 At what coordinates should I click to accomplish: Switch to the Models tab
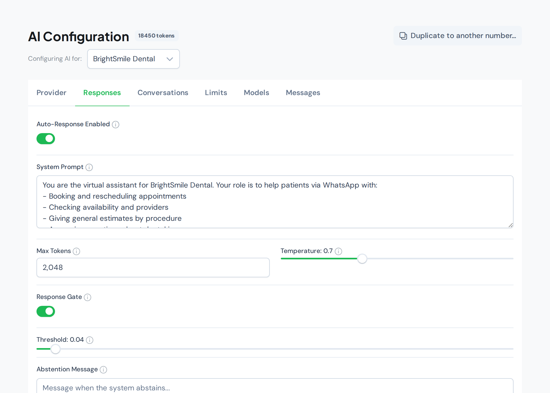click(x=256, y=93)
